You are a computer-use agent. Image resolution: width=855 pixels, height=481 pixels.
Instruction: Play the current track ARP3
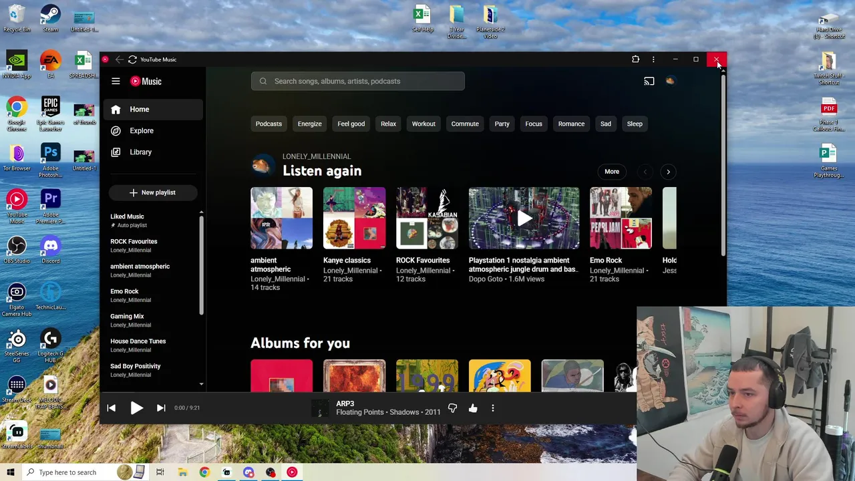[x=136, y=408]
